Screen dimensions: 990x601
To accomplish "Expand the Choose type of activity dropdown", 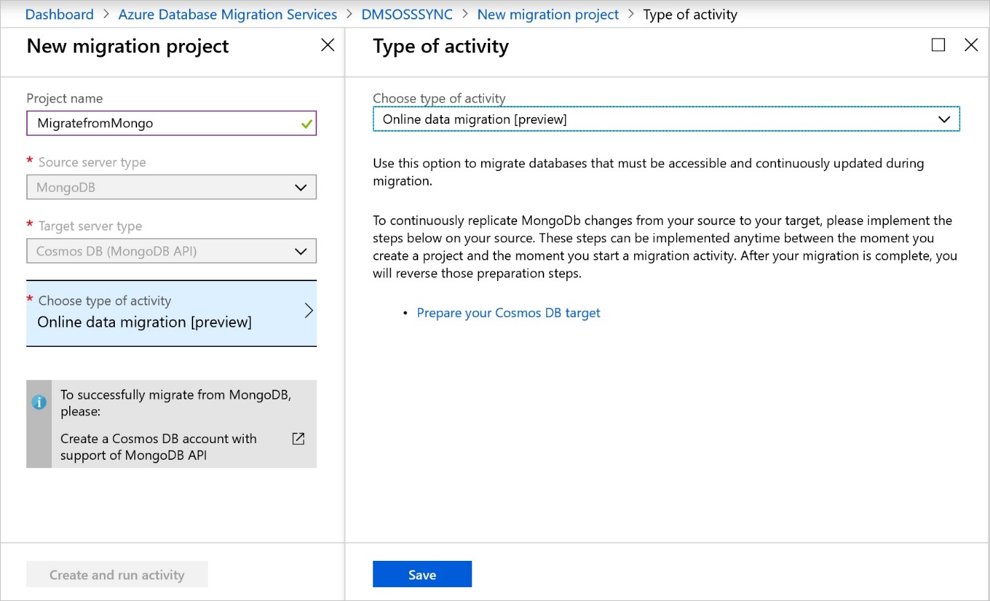I will pos(666,119).
